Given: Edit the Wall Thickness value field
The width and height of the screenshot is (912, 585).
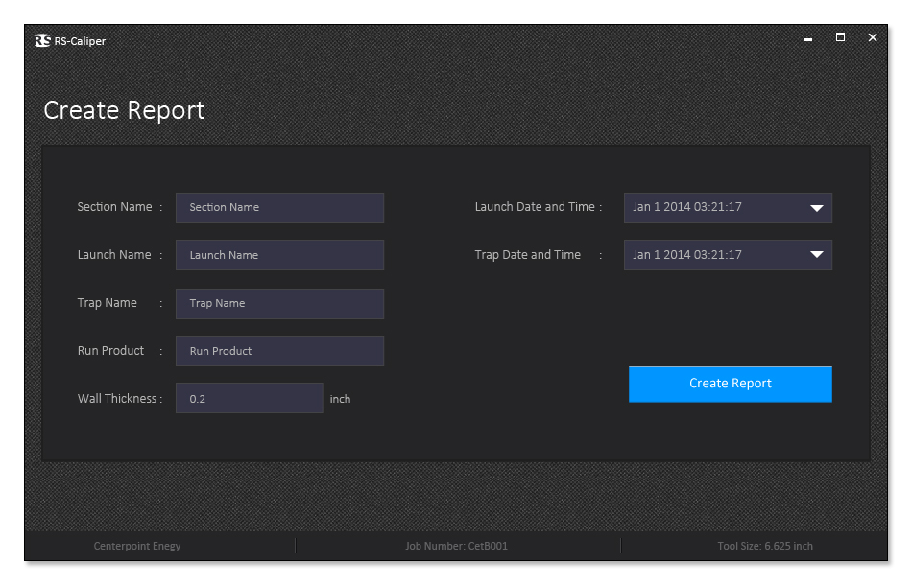Looking at the screenshot, I should coord(249,399).
